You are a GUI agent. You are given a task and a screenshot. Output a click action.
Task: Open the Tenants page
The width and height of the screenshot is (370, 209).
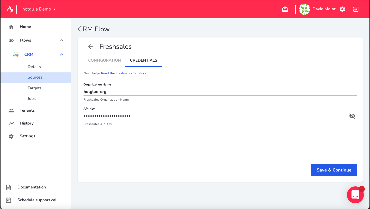27,110
